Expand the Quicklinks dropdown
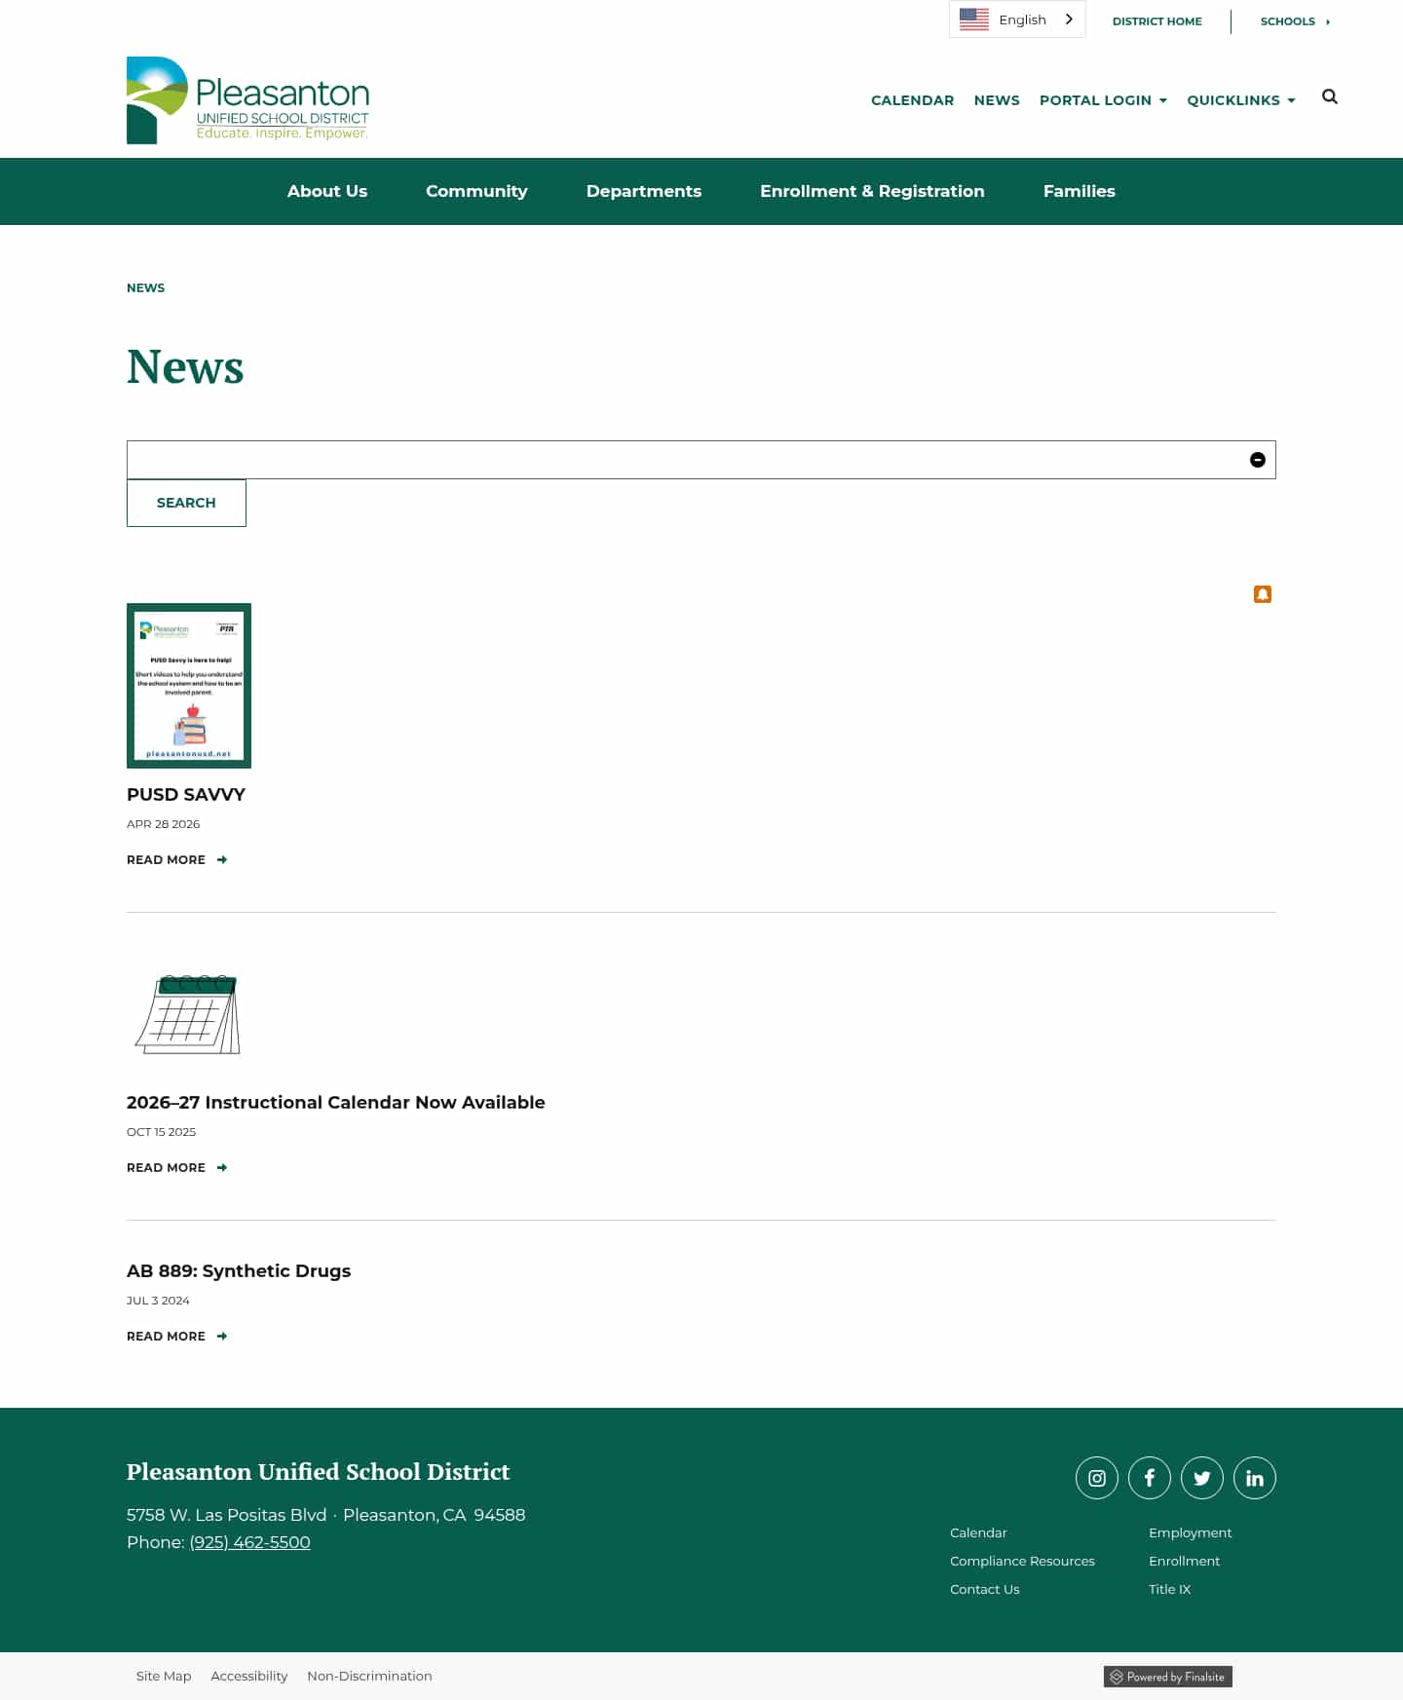The height and width of the screenshot is (1700, 1403). pos(1241,100)
